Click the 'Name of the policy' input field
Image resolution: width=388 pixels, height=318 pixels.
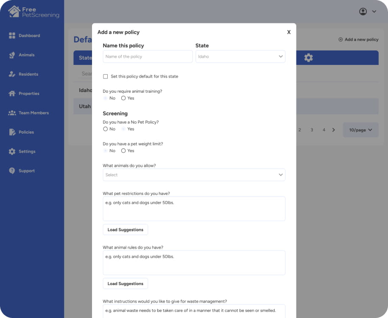tap(148, 56)
